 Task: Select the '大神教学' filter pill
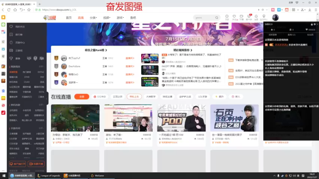tap(151, 97)
